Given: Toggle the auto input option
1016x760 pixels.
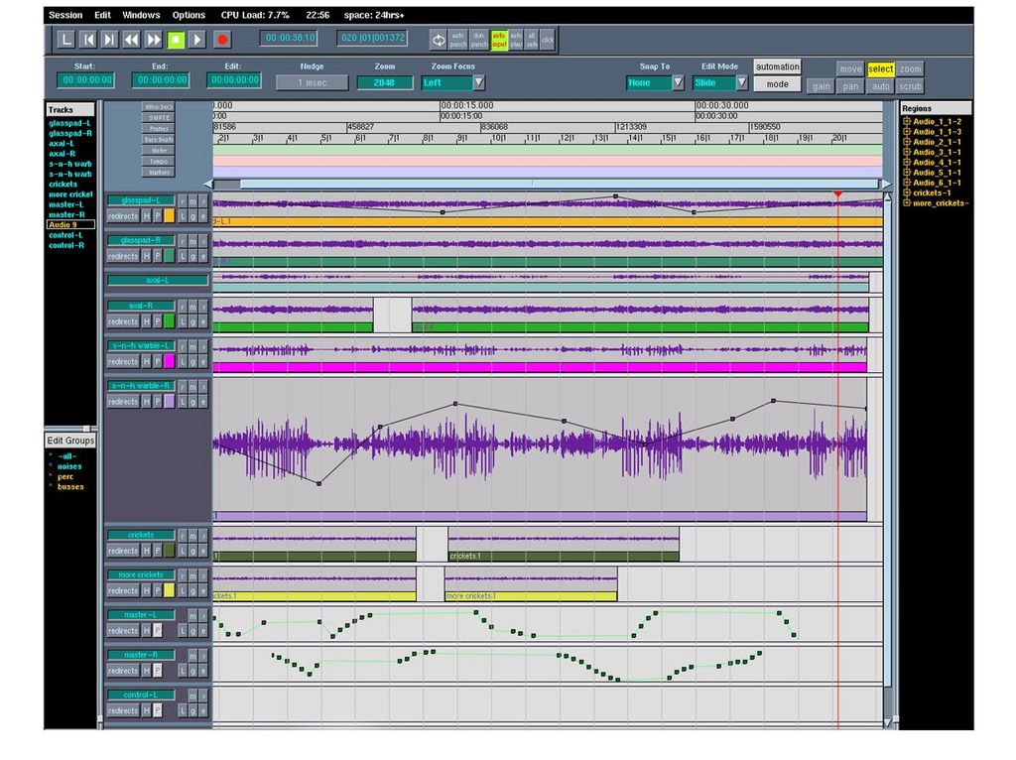Looking at the screenshot, I should pyautogui.click(x=499, y=39).
